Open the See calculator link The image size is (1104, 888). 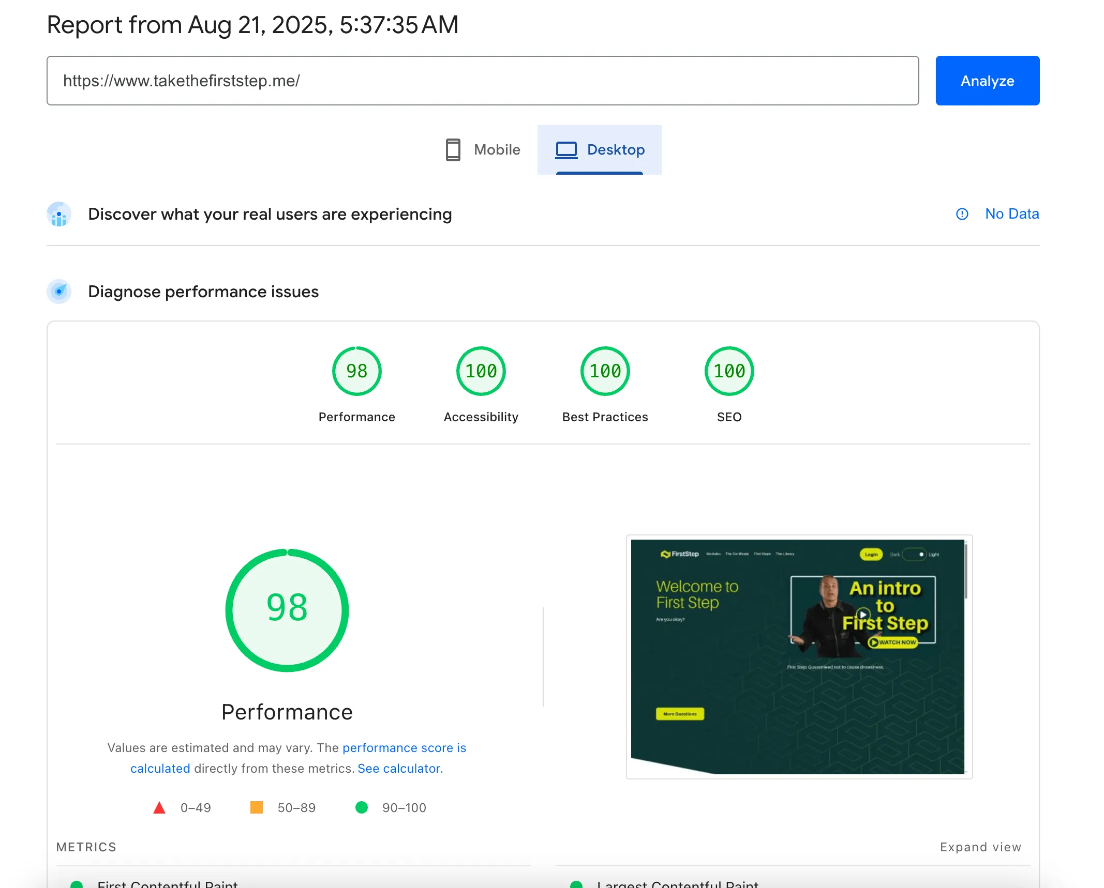[x=400, y=769]
